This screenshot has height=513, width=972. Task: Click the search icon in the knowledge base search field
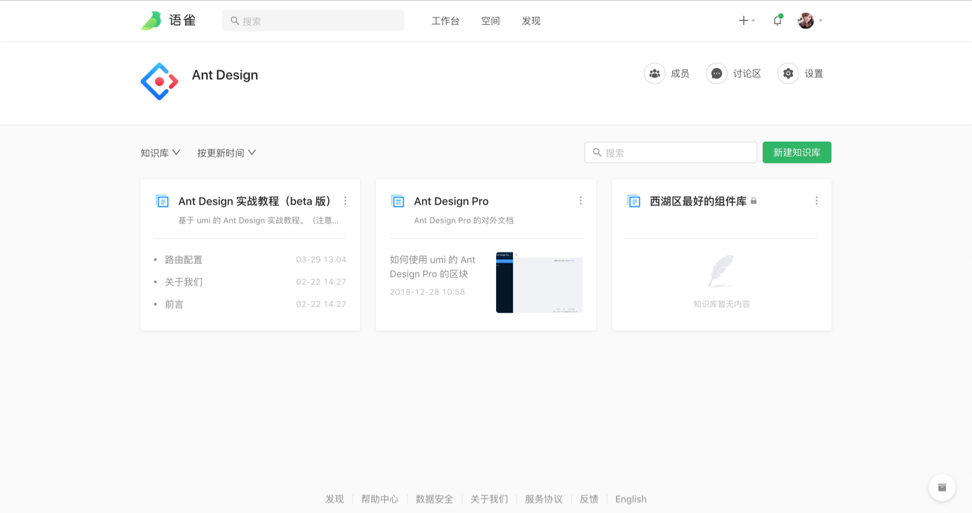point(597,153)
